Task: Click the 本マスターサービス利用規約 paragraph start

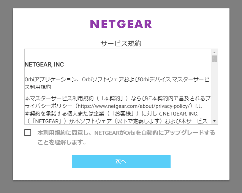Action: pos(57,98)
